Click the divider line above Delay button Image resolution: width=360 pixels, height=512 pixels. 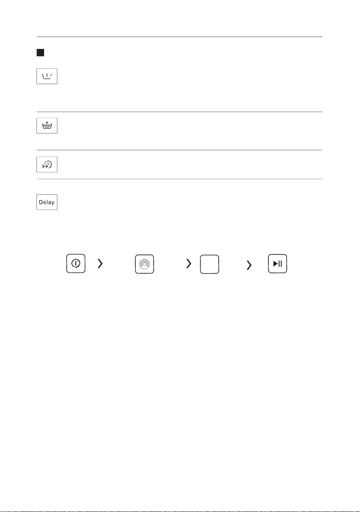click(179, 179)
